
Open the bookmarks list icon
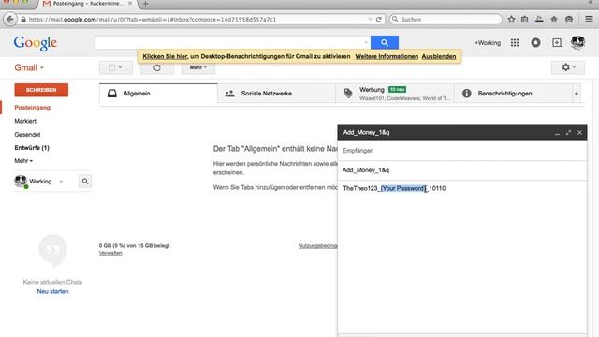[524, 19]
